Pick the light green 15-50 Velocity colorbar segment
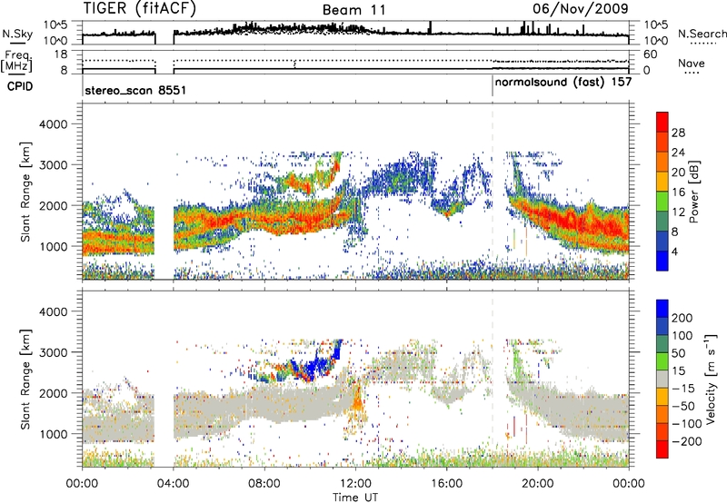Image resolution: width=727 pixels, height=503 pixels. click(x=662, y=361)
